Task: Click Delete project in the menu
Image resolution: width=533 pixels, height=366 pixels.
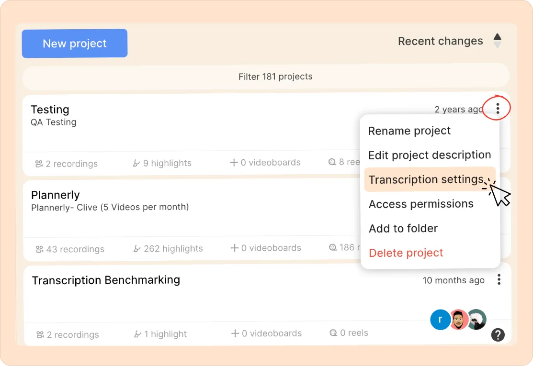Action: tap(406, 253)
